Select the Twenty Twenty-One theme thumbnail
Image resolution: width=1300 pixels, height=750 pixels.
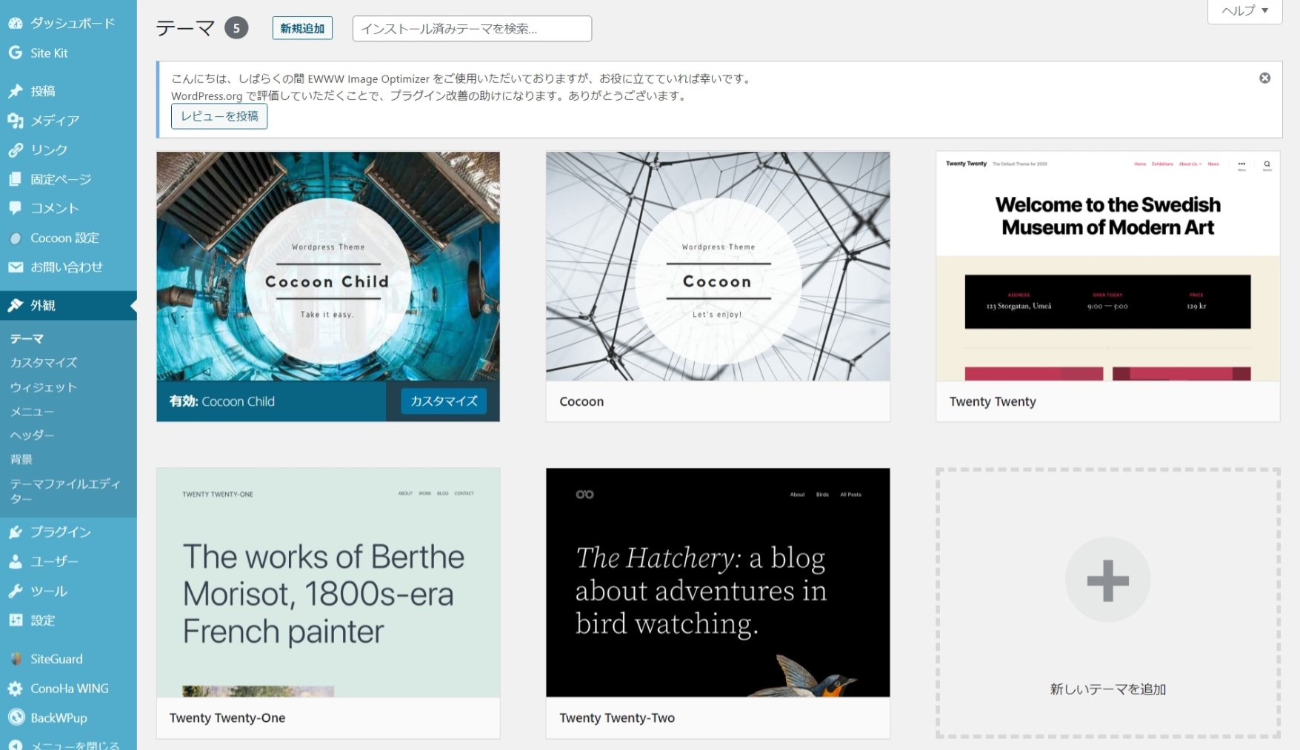click(x=328, y=582)
